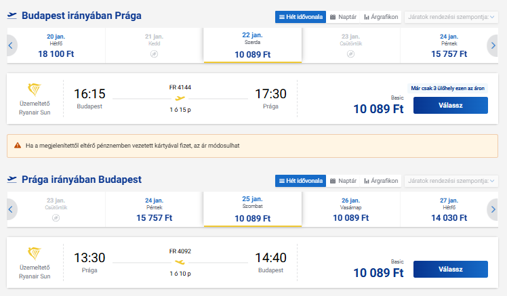Show earlier dates for Prague to Budapest
507x296 pixels.
(12, 209)
